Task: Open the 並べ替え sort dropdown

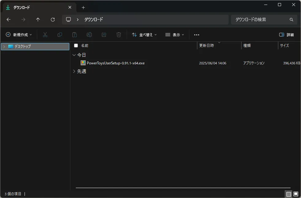Action: pyautogui.click(x=144, y=35)
